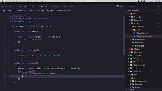Open TopicController.php in Explorer tree
The height and width of the screenshot is (91, 162).
pos(144,36)
